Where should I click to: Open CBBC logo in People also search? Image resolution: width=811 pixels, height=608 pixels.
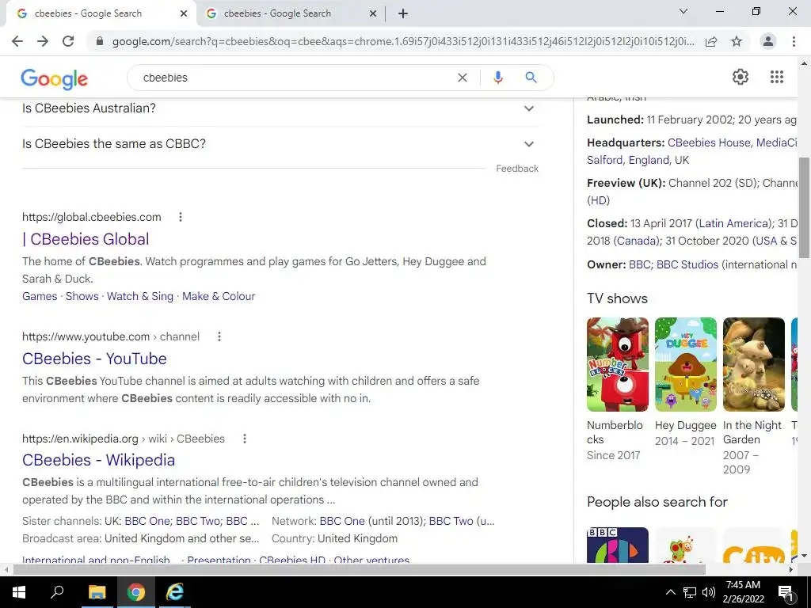pos(618,545)
